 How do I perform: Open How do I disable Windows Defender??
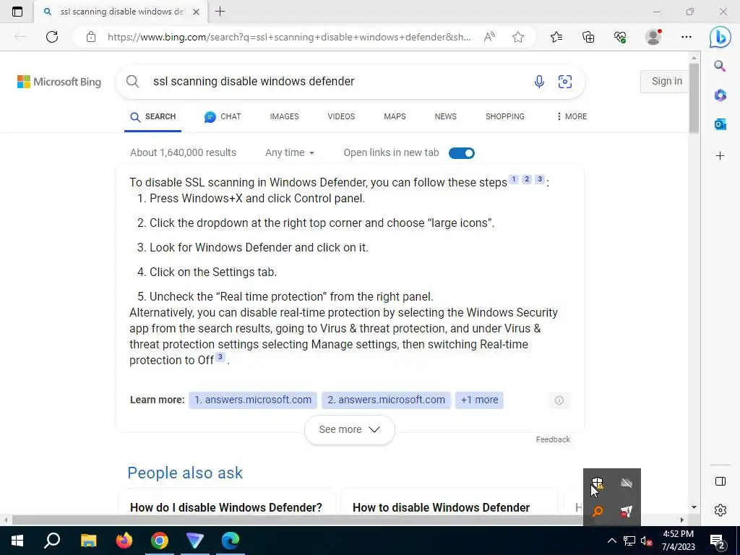(226, 507)
